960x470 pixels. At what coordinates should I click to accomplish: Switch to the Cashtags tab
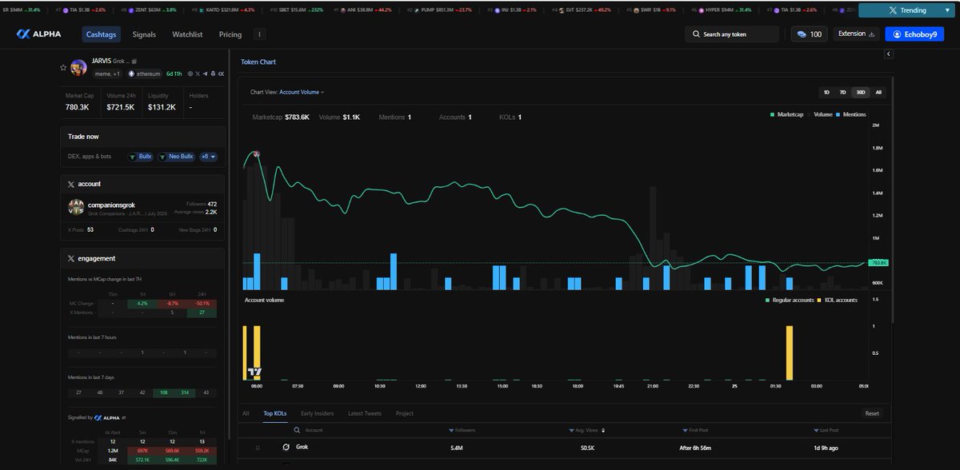point(102,35)
